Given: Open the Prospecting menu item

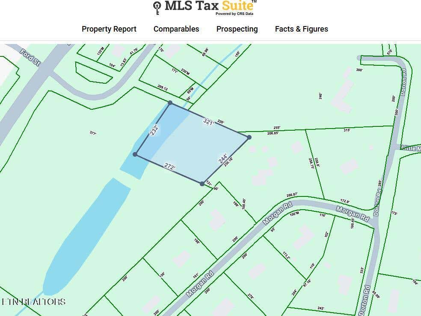Looking at the screenshot, I should click(x=237, y=29).
